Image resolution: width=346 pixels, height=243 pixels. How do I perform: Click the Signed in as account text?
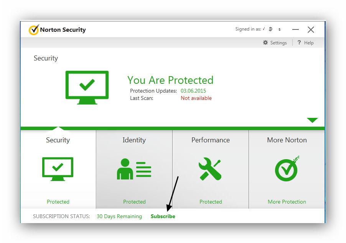click(x=258, y=29)
